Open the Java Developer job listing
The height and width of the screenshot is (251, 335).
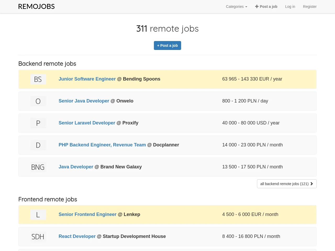[76, 167]
